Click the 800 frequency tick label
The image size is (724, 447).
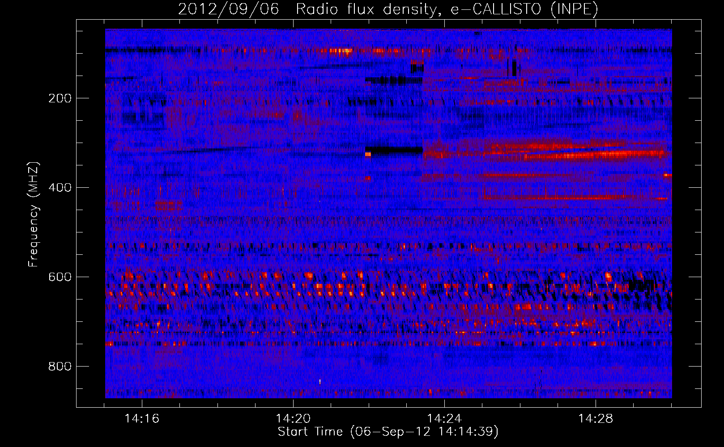[60, 367]
